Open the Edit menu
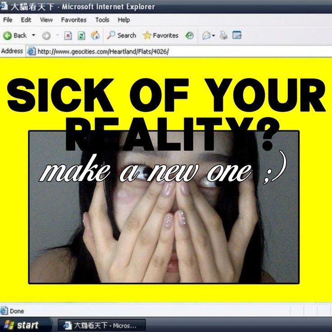Screen dimensions: 332x332 (x=26, y=20)
